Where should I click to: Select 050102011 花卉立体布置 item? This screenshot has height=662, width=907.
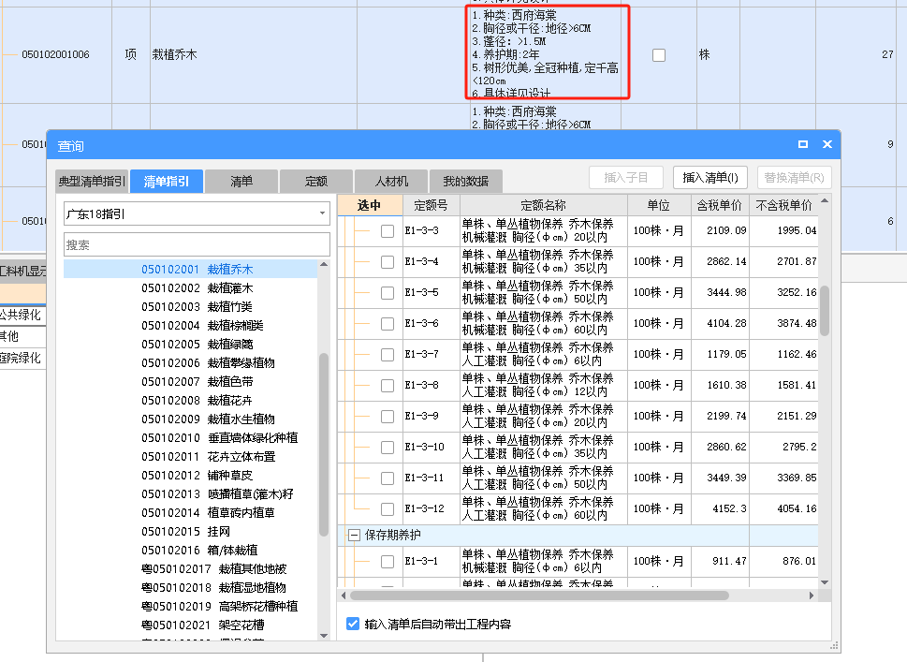pos(208,457)
